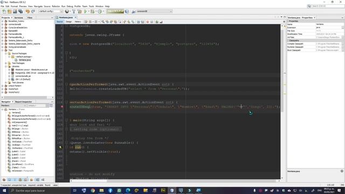Click the Toggle Bookmark icon in editor toolbar
The width and height of the screenshot is (345, 194).
tap(133, 22)
